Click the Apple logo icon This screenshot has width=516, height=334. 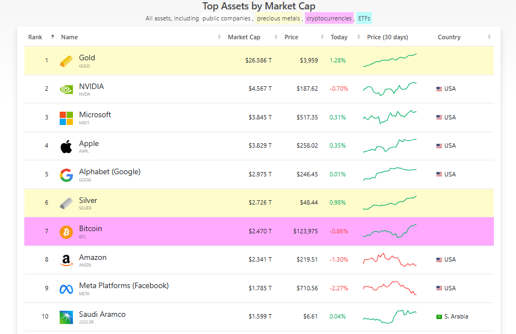(66, 146)
